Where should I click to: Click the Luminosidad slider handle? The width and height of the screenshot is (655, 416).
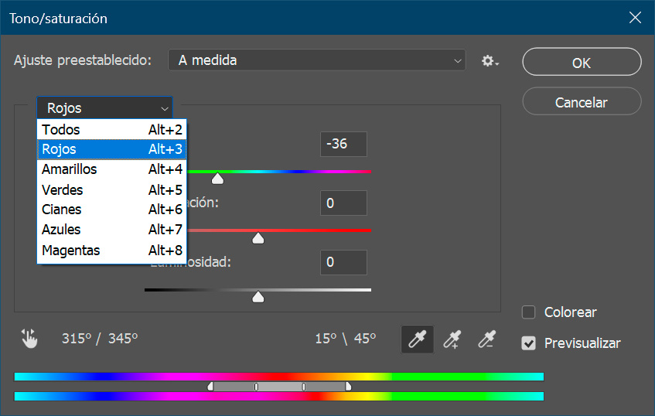tap(258, 297)
